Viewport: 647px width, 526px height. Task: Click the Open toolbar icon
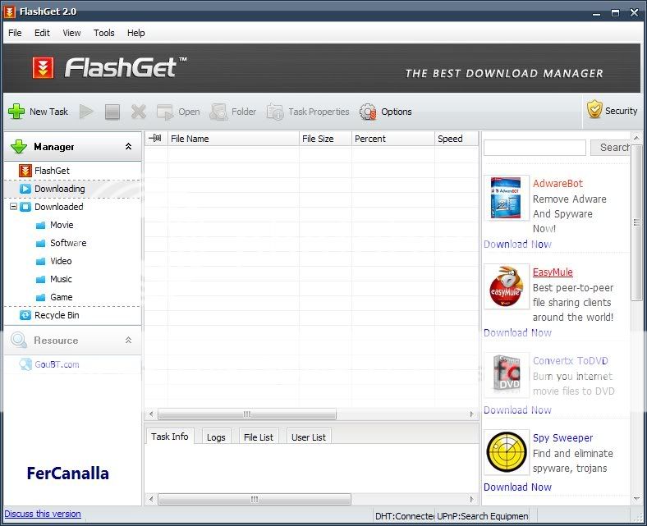pyautogui.click(x=165, y=112)
